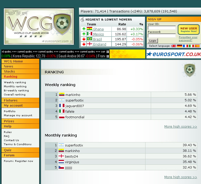
Task: Open Ghana team stock link
Action: click(98, 29)
